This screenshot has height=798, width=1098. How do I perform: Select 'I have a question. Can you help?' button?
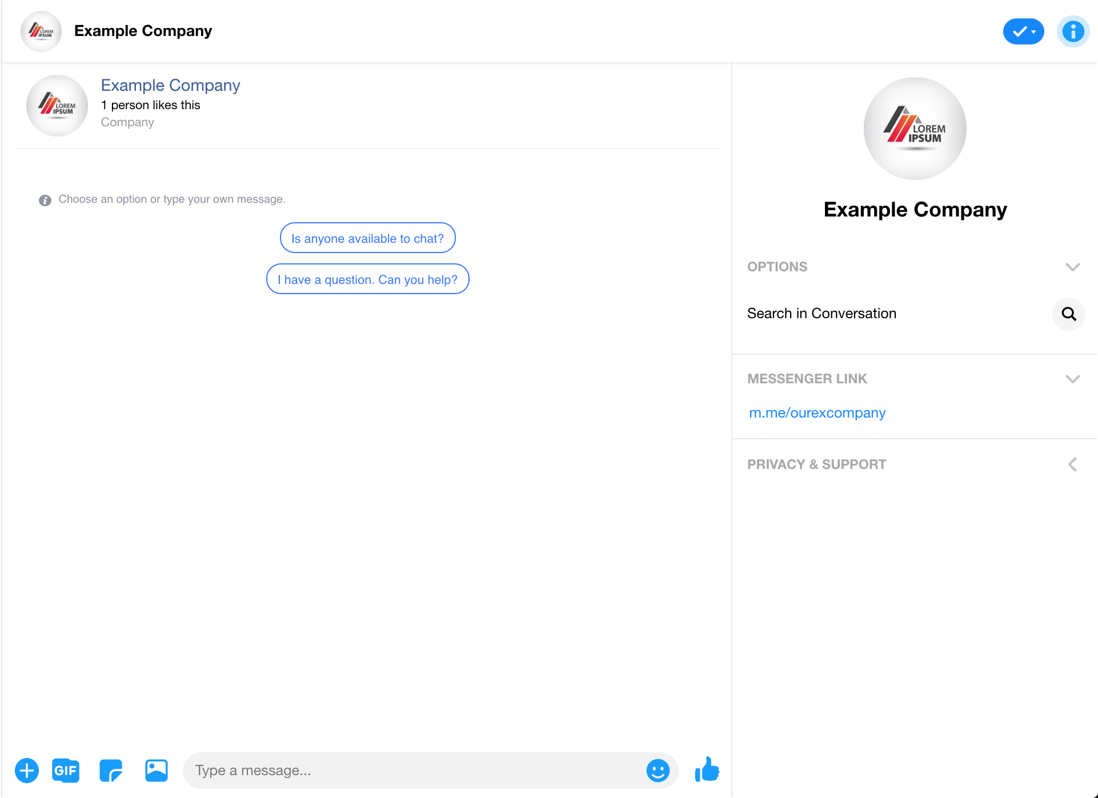(367, 280)
